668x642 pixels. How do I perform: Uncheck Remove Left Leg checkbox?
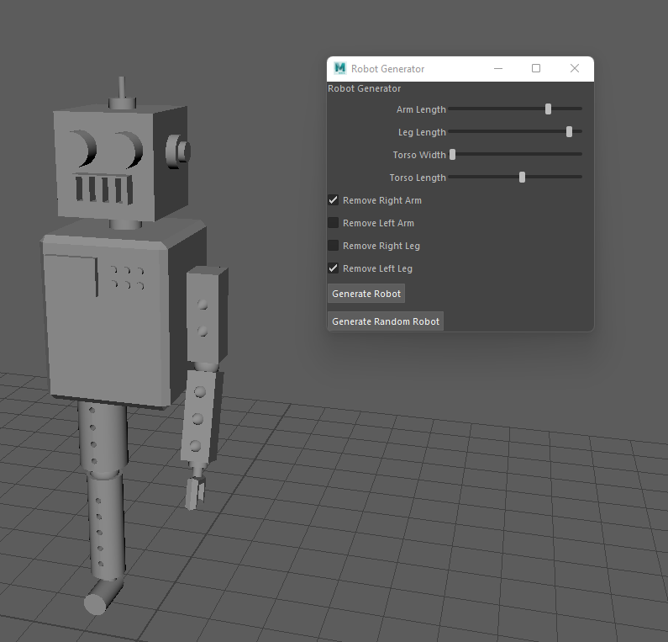[x=333, y=268]
